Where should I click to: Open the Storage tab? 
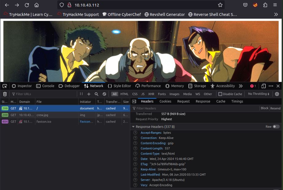(x=197, y=86)
